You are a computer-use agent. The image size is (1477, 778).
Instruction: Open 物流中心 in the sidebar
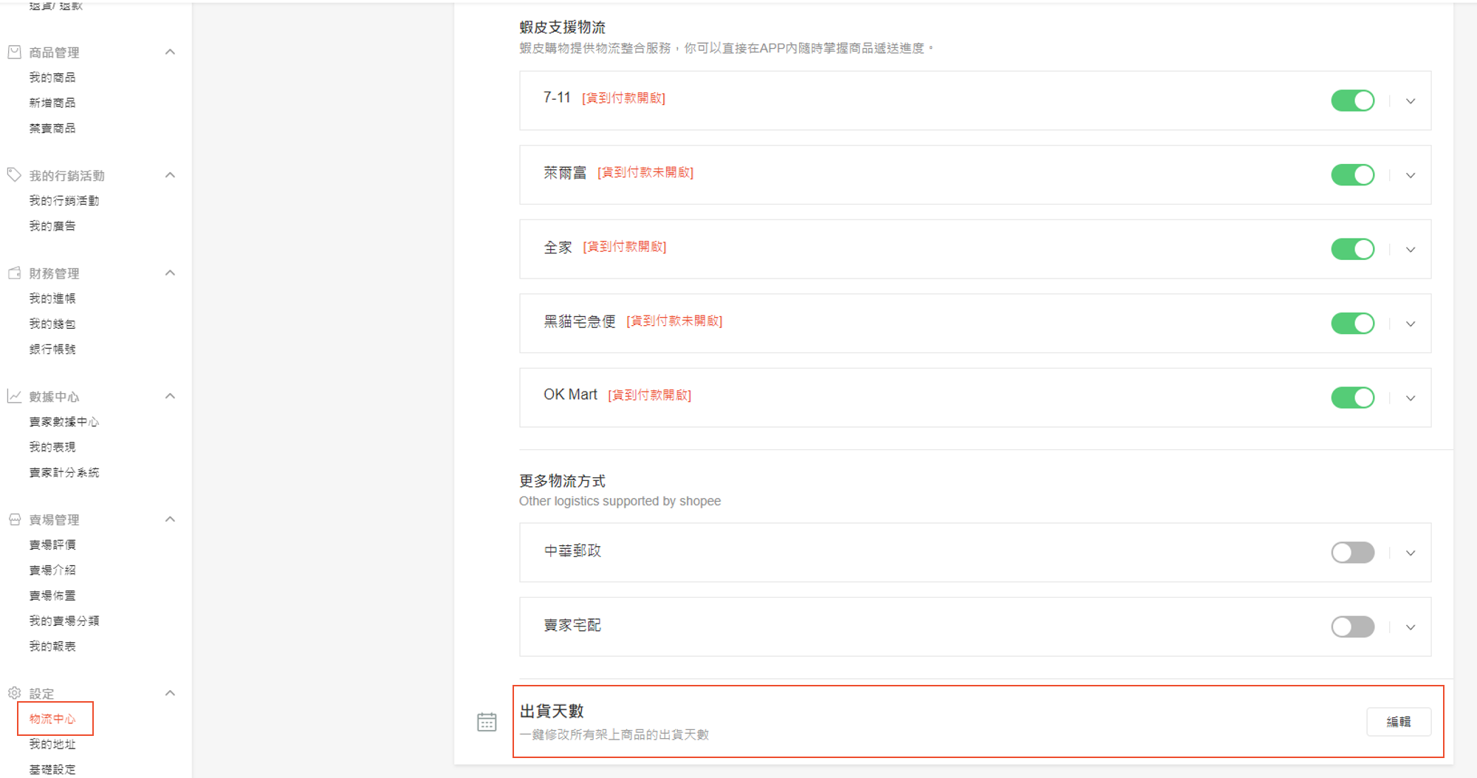click(52, 719)
